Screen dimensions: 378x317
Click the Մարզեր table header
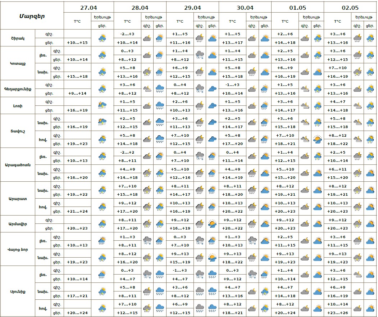32,16
